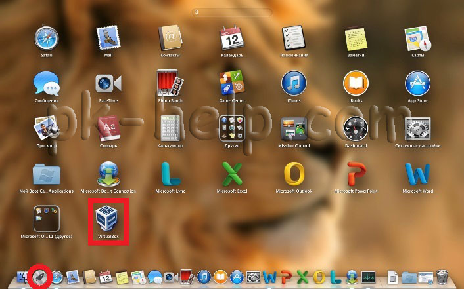Image resolution: width=464 pixels, height=289 pixels.
Task: Launch iTunes from the Launchpad grid
Action: click(x=294, y=83)
